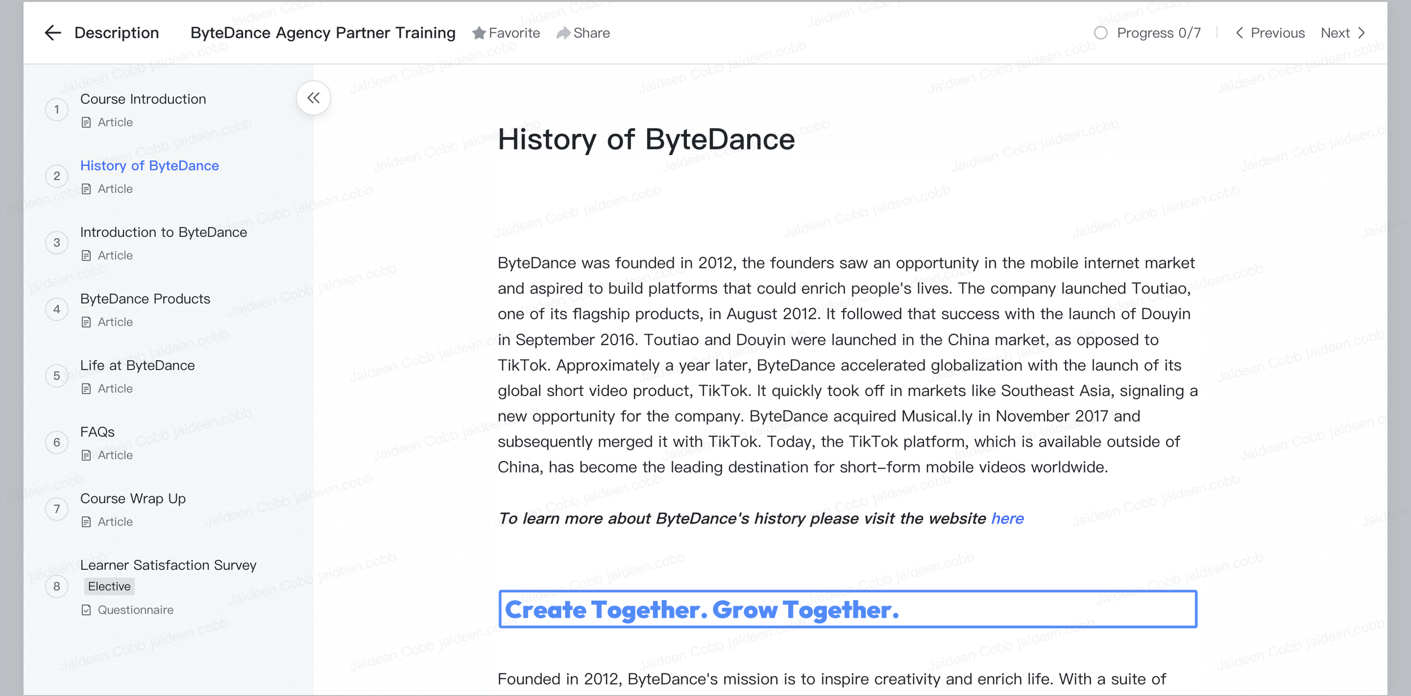Go to the Previous lesson
The height and width of the screenshot is (696, 1411).
tap(1270, 33)
